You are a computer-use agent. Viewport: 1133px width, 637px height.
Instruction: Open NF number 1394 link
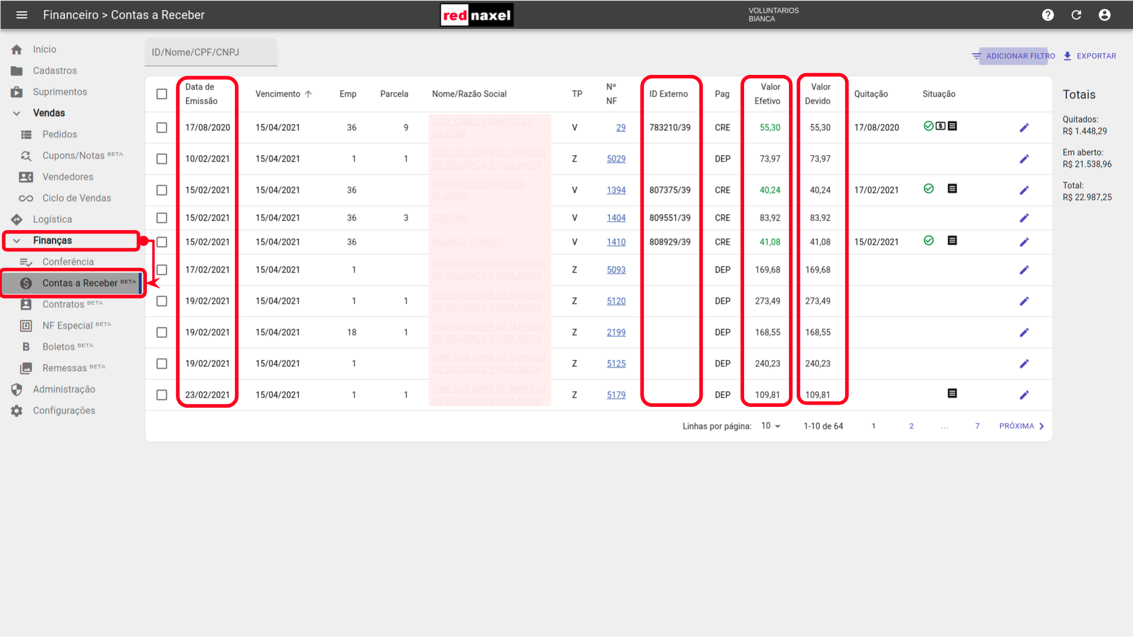(x=616, y=190)
